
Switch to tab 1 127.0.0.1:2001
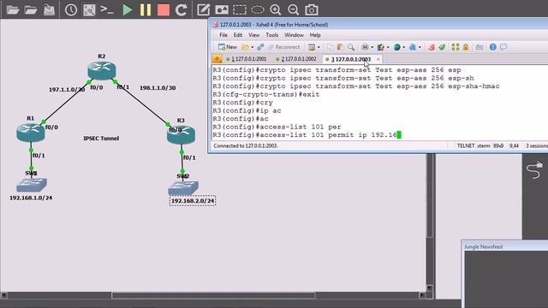[247, 59]
